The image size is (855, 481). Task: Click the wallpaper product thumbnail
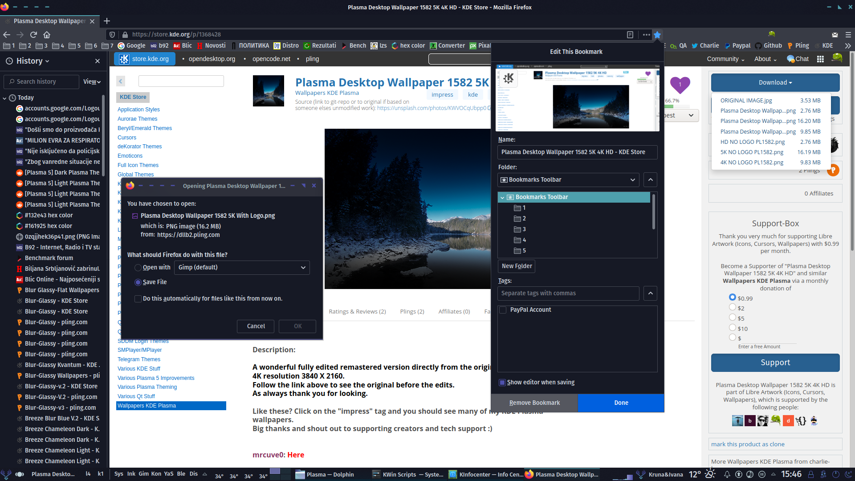(268, 91)
